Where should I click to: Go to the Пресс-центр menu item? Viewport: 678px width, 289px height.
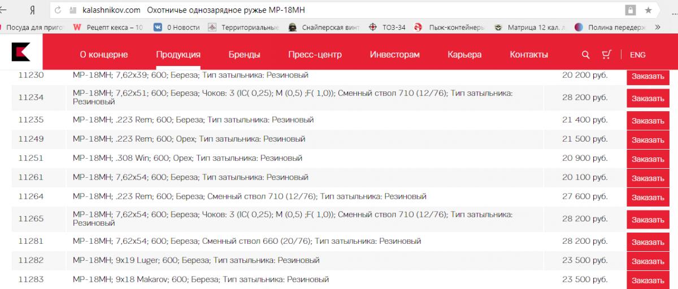click(315, 55)
